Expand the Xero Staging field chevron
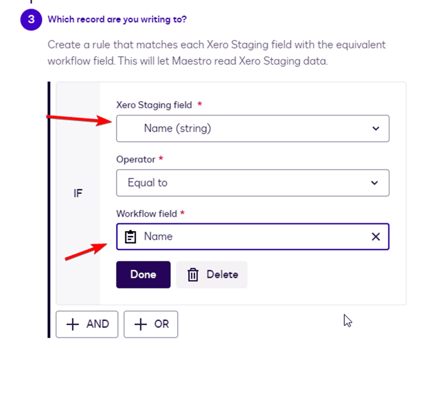Viewport: 433px width, 410px height. click(376, 129)
